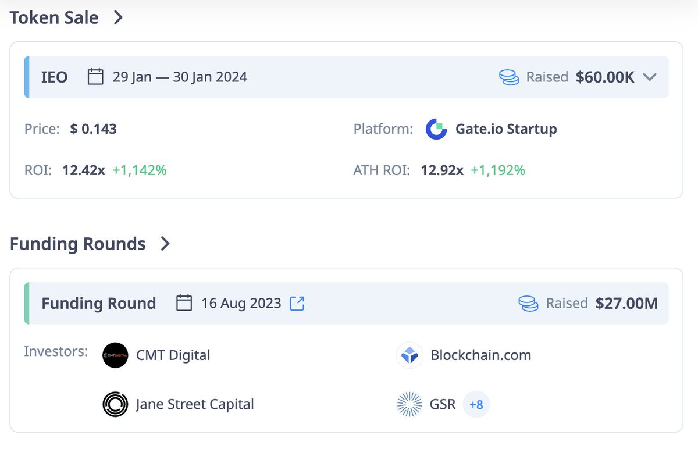This screenshot has width=698, height=449.
Task: Click the CMT Digital logo
Action: [x=115, y=355]
